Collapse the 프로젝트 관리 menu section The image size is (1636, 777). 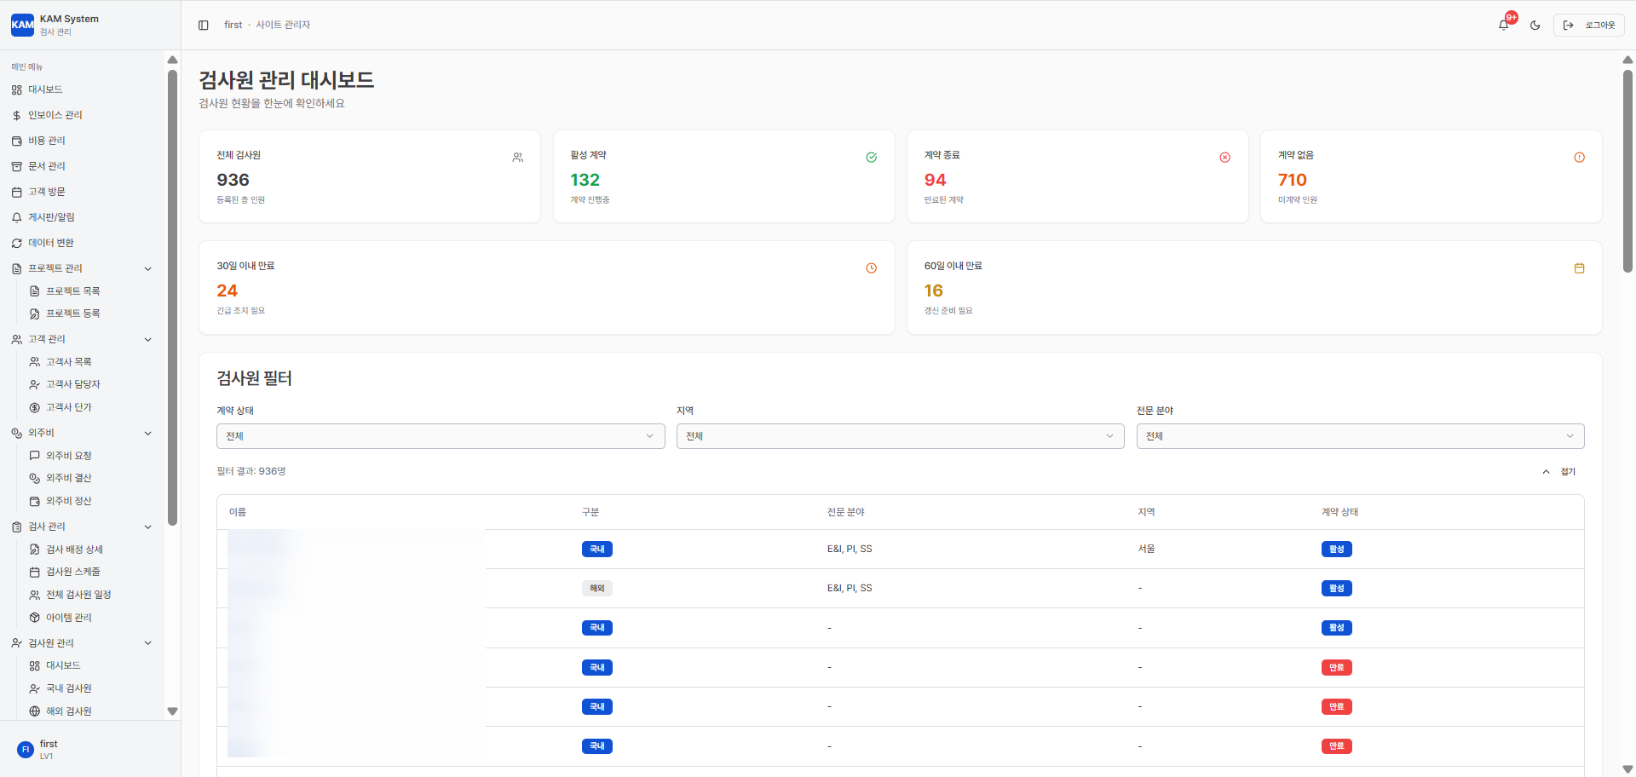click(x=148, y=268)
